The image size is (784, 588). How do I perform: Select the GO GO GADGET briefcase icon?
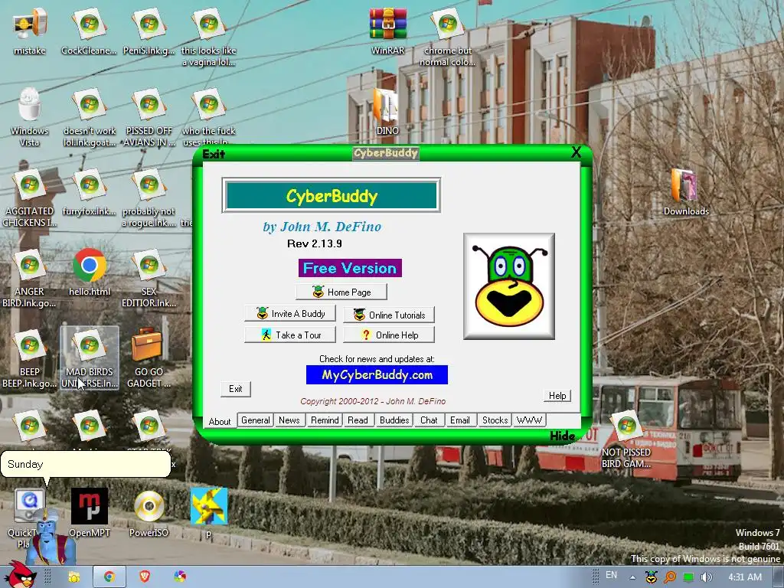click(149, 358)
